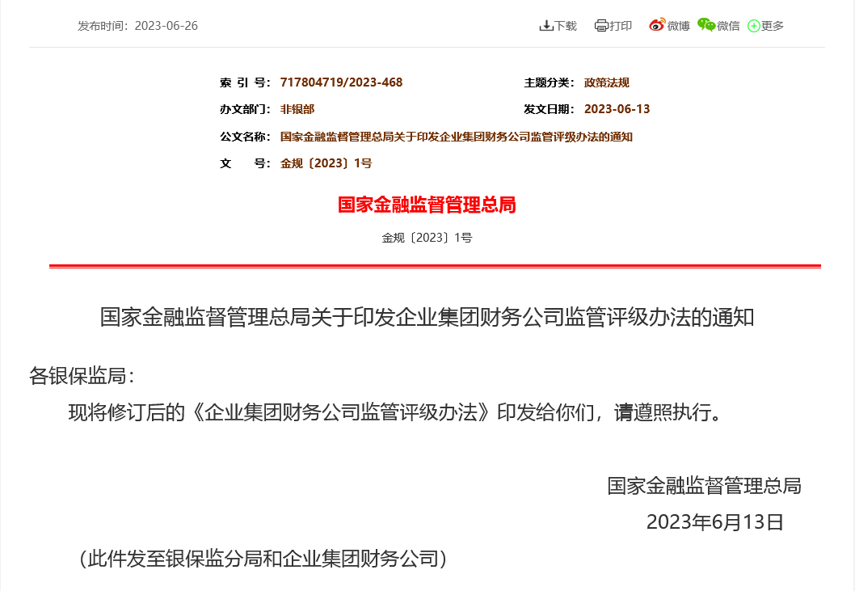Viewport: 855px width, 591px height.
Task: Click department value 非银部
Action: click(297, 109)
